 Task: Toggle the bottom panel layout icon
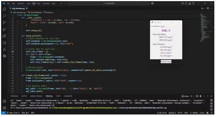(x=189, y=3)
